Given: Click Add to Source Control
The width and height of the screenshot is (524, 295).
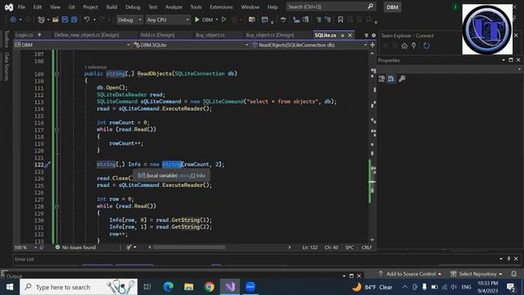Looking at the screenshot, I should pyautogui.click(x=411, y=274).
